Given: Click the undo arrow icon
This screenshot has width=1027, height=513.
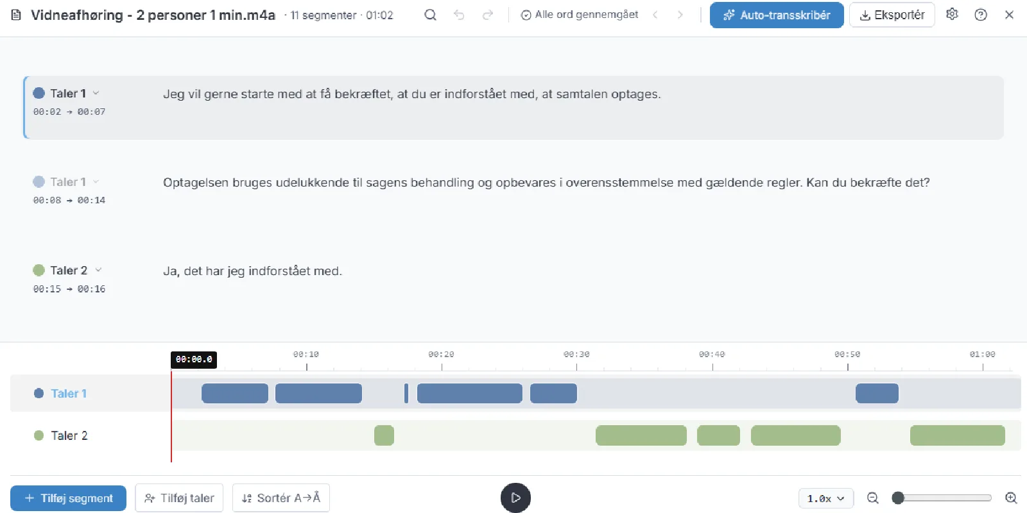Looking at the screenshot, I should pos(459,15).
